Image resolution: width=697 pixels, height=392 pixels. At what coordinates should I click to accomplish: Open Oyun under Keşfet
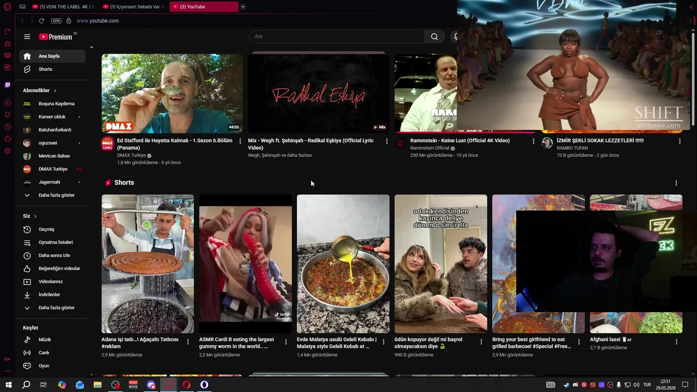pos(52,366)
